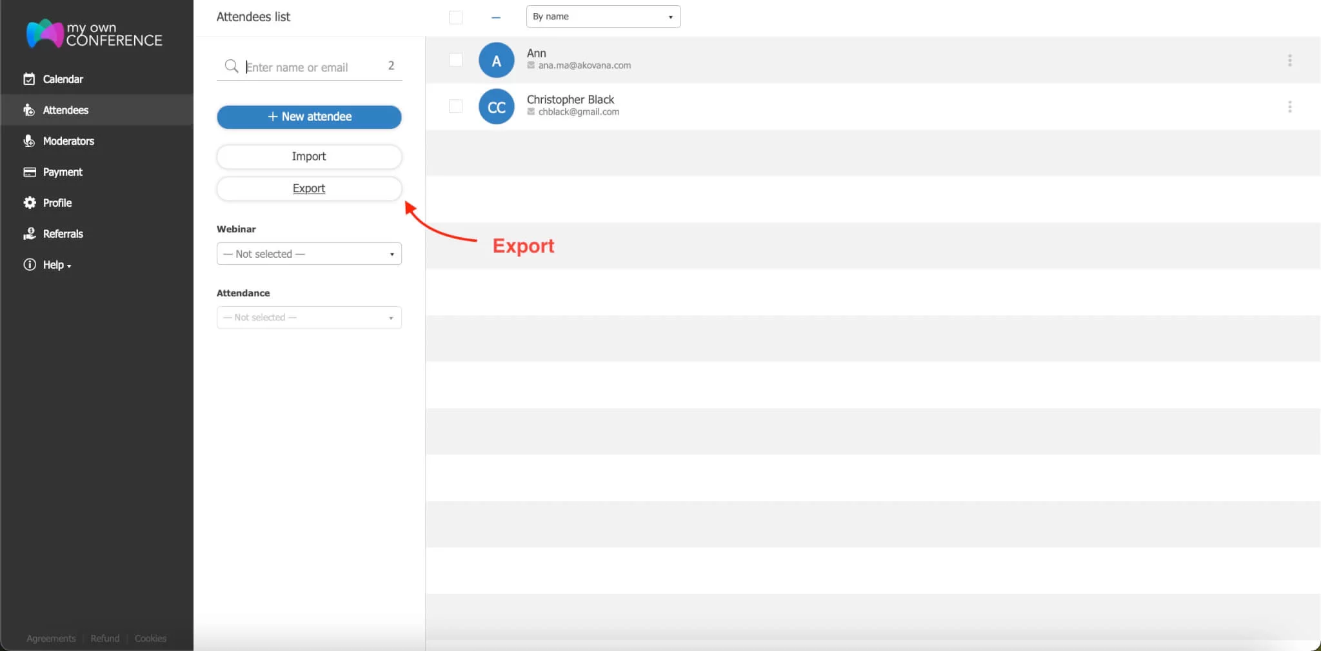1321x651 pixels.
Task: Expand the Webinar filter dropdown
Action: click(x=309, y=254)
